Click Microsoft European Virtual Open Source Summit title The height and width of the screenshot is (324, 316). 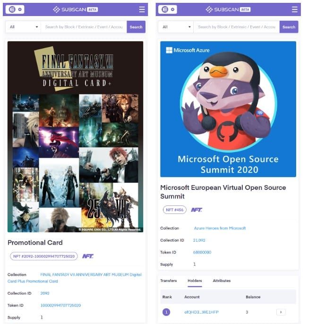[223, 192]
